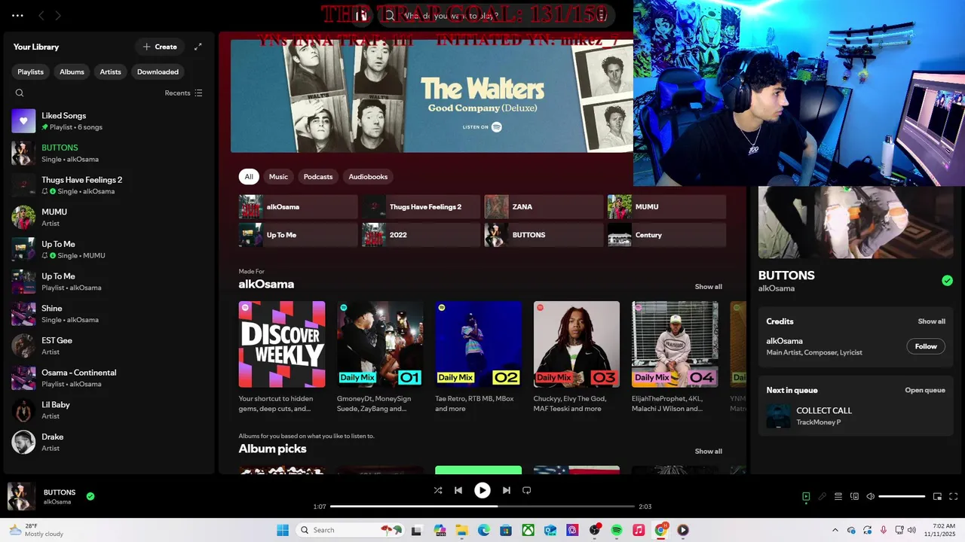This screenshot has height=542, width=965.
Task: Toggle liked check in now playing bar
Action: 90,496
